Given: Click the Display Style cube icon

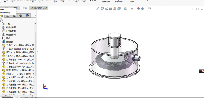Looking at the screenshot, I should pos(125,9).
